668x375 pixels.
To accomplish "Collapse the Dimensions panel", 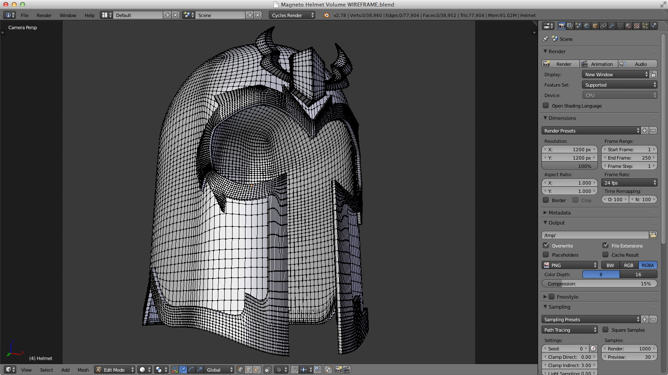I will point(562,118).
